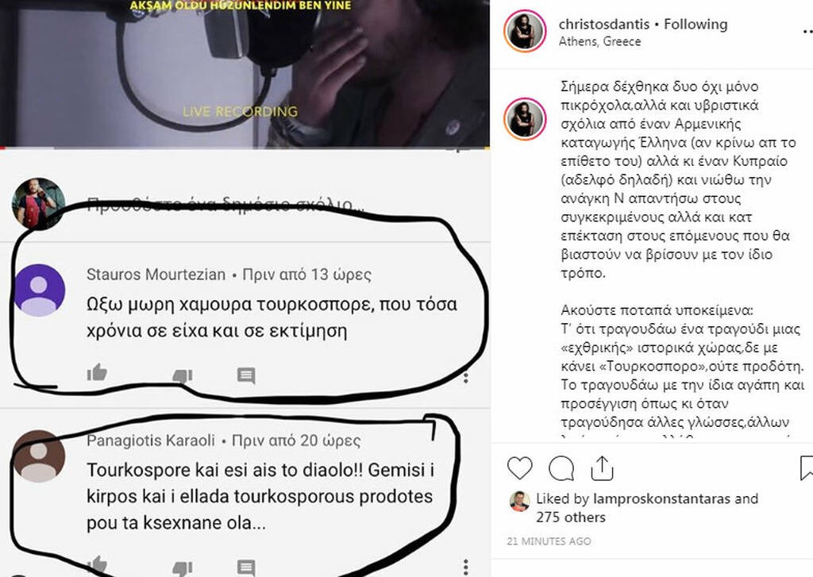Reply to Panagiotis Karaoli's comment icon
The width and height of the screenshot is (813, 577).
(x=246, y=567)
